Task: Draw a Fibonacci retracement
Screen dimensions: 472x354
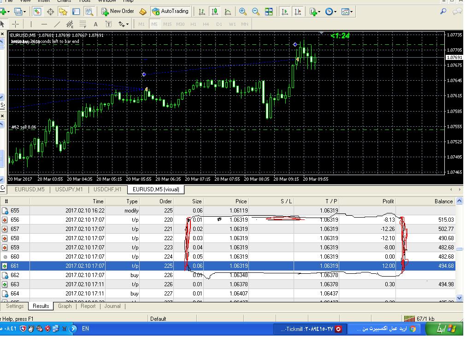Action: tap(83, 24)
